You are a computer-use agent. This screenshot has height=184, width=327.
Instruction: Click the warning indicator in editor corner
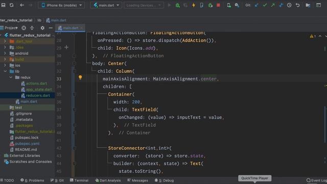point(313,36)
